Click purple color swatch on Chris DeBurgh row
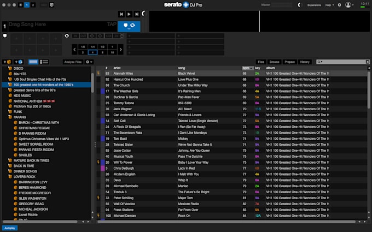 tap(103, 168)
